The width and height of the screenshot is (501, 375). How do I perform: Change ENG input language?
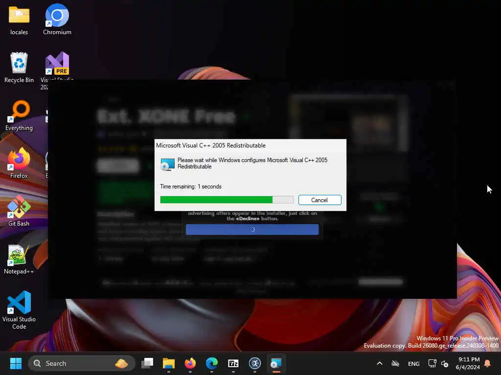(x=414, y=363)
